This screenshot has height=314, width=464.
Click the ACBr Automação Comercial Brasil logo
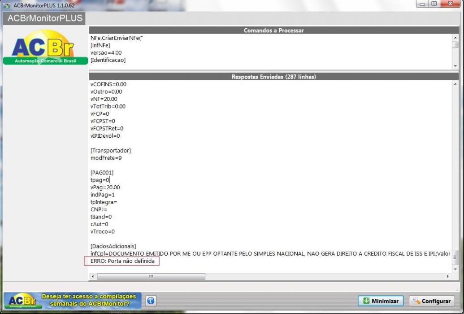(x=45, y=47)
